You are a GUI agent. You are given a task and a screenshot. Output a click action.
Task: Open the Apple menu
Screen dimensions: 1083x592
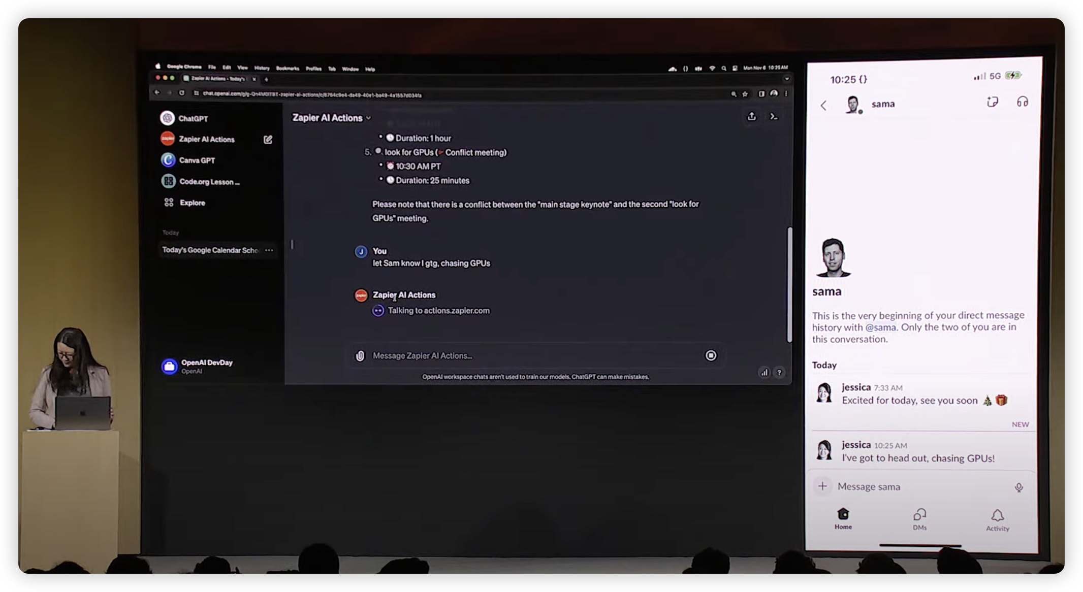(x=158, y=66)
